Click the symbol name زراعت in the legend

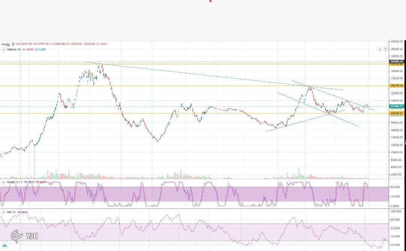coord(6,44)
